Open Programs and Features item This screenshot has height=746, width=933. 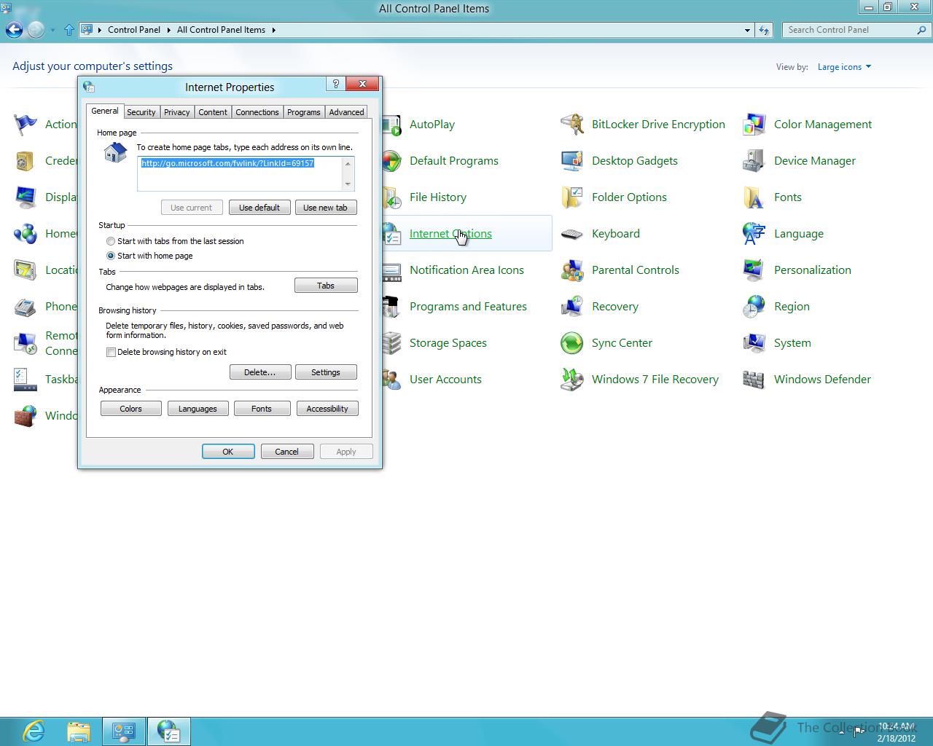tap(468, 307)
